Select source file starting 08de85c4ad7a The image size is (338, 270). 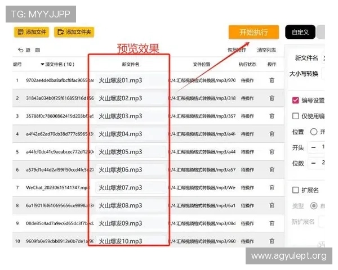(60, 223)
